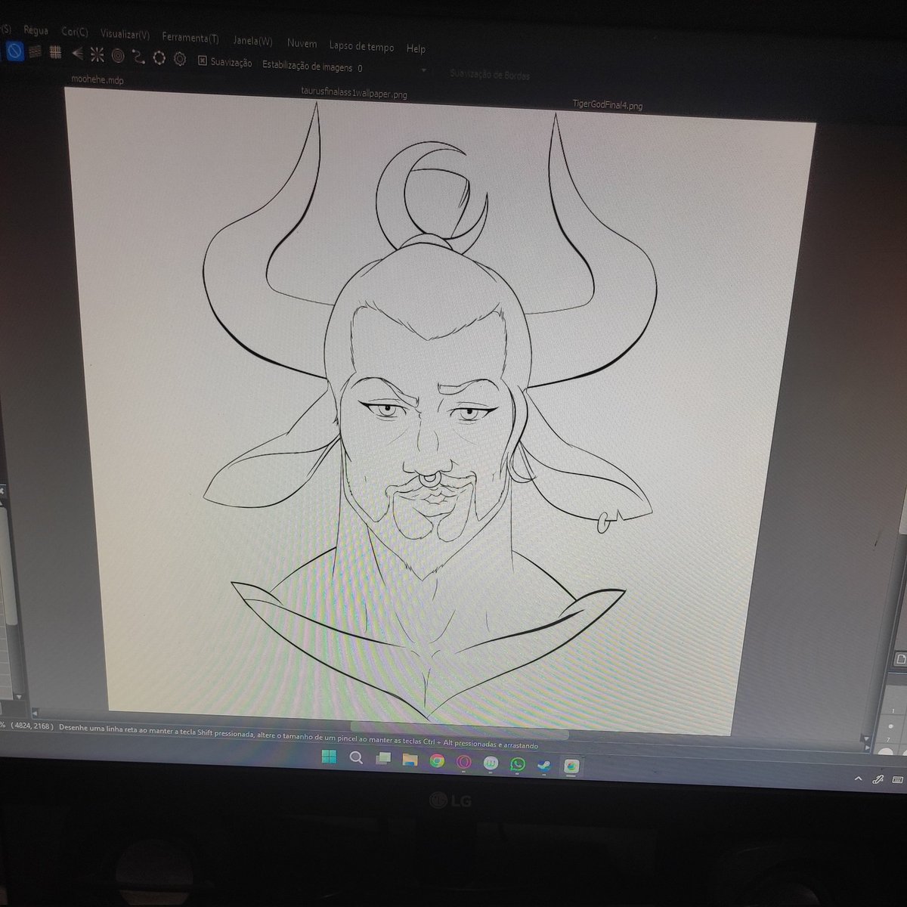Open Google Chrome from the taskbar
The height and width of the screenshot is (907, 907).
(x=437, y=761)
